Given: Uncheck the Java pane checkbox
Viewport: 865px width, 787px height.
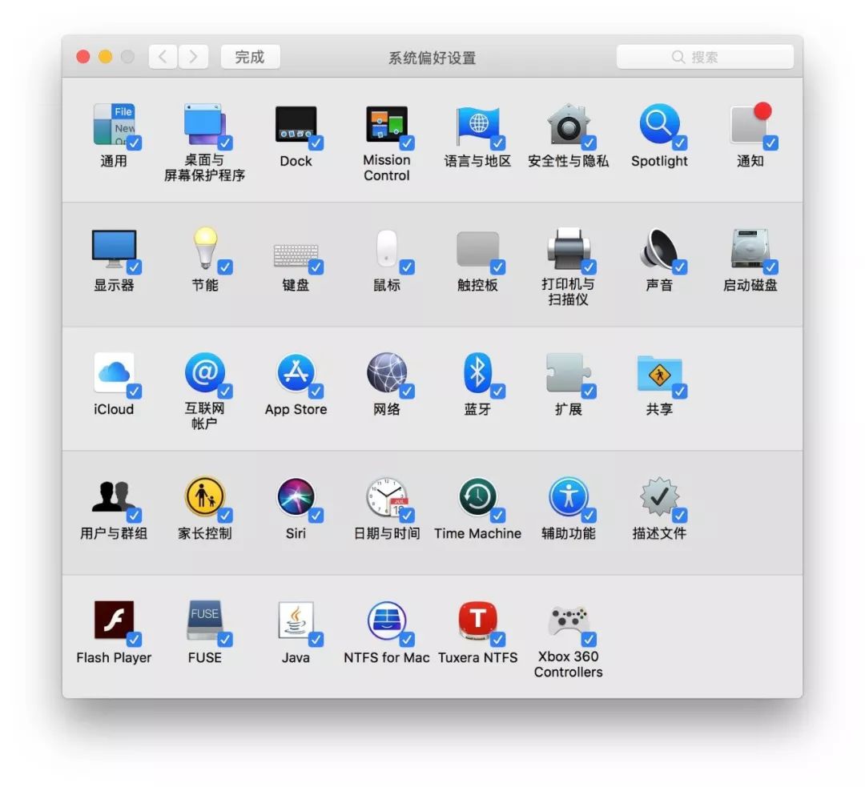Looking at the screenshot, I should (316, 640).
